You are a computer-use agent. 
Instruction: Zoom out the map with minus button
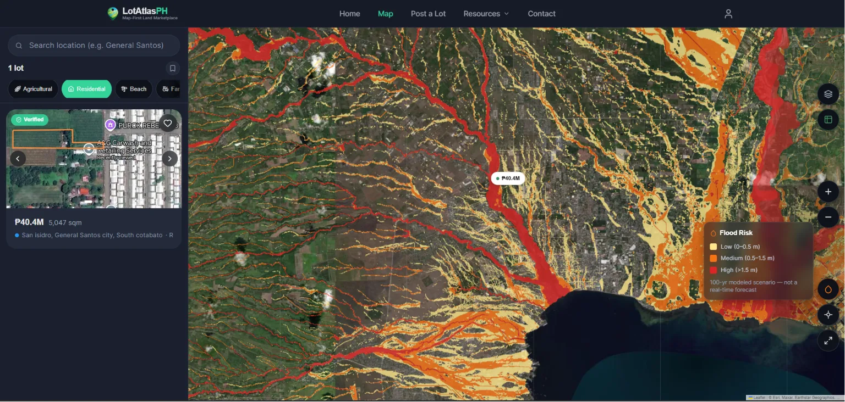tap(828, 217)
